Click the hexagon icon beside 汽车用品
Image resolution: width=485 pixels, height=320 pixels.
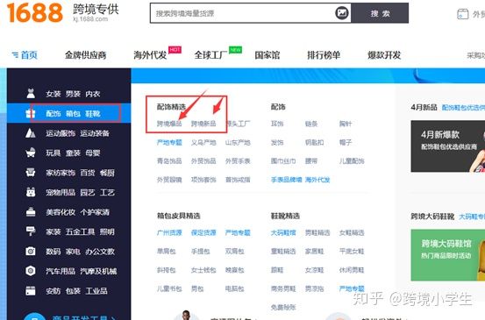point(31,271)
